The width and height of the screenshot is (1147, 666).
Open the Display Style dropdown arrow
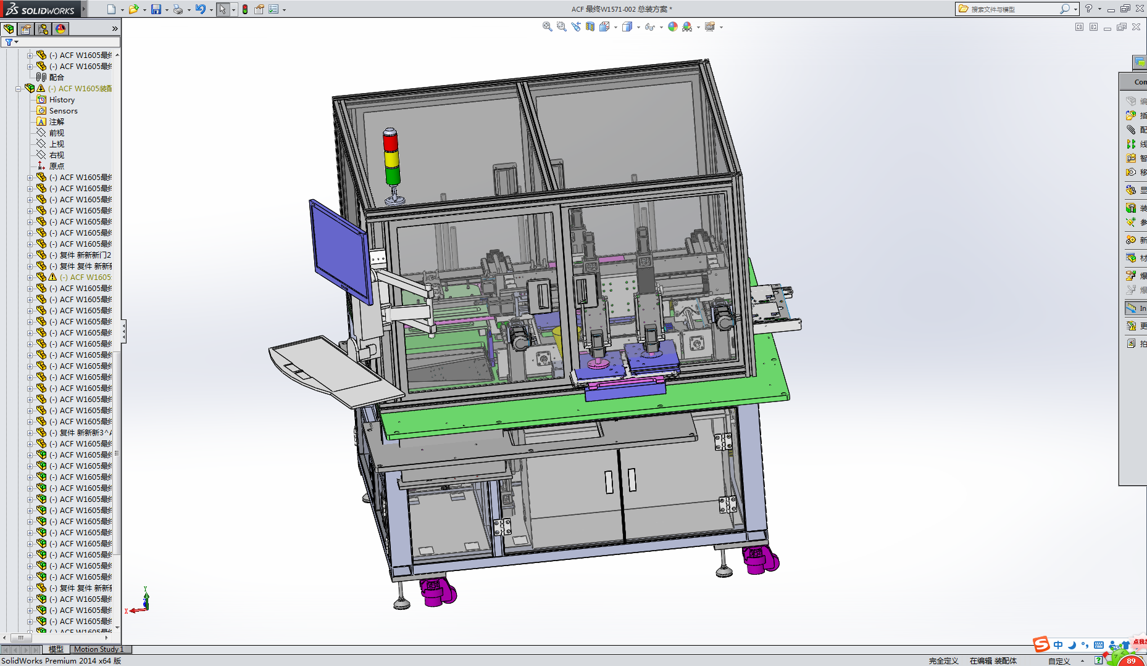(638, 27)
